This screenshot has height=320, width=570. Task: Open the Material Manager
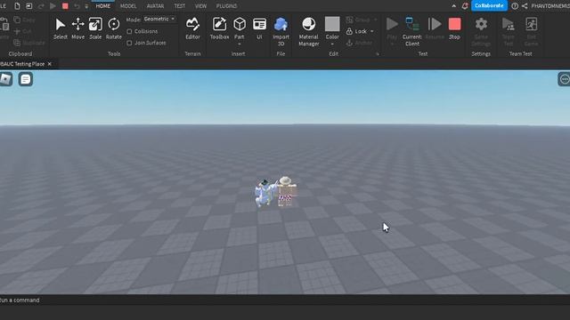point(309,31)
